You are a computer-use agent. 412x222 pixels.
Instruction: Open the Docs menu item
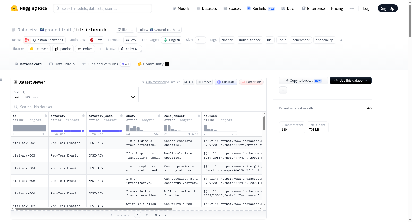point(288,8)
